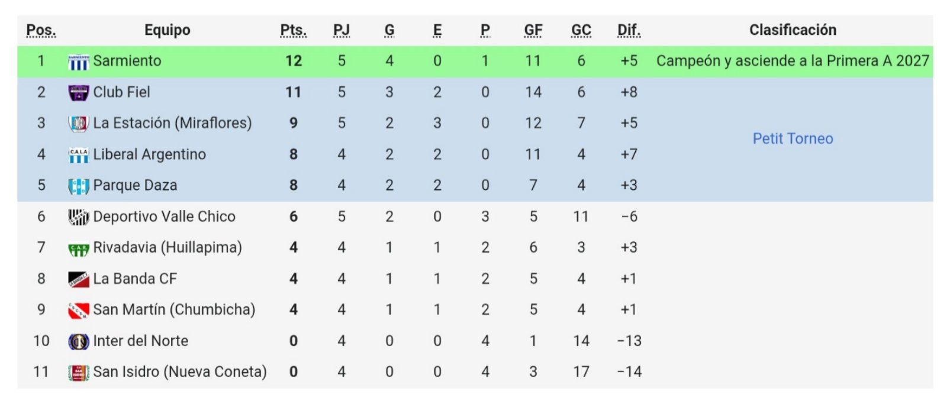Click the Pos. column header
The height and width of the screenshot is (397, 947).
tap(41, 30)
